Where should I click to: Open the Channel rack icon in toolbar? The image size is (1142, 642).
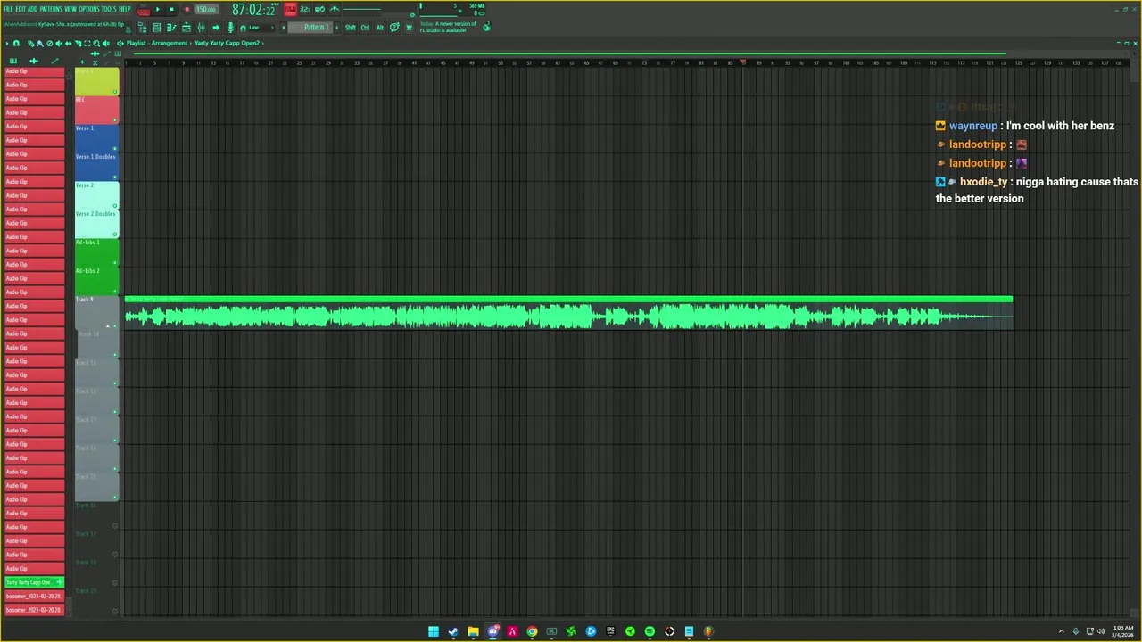[157, 28]
